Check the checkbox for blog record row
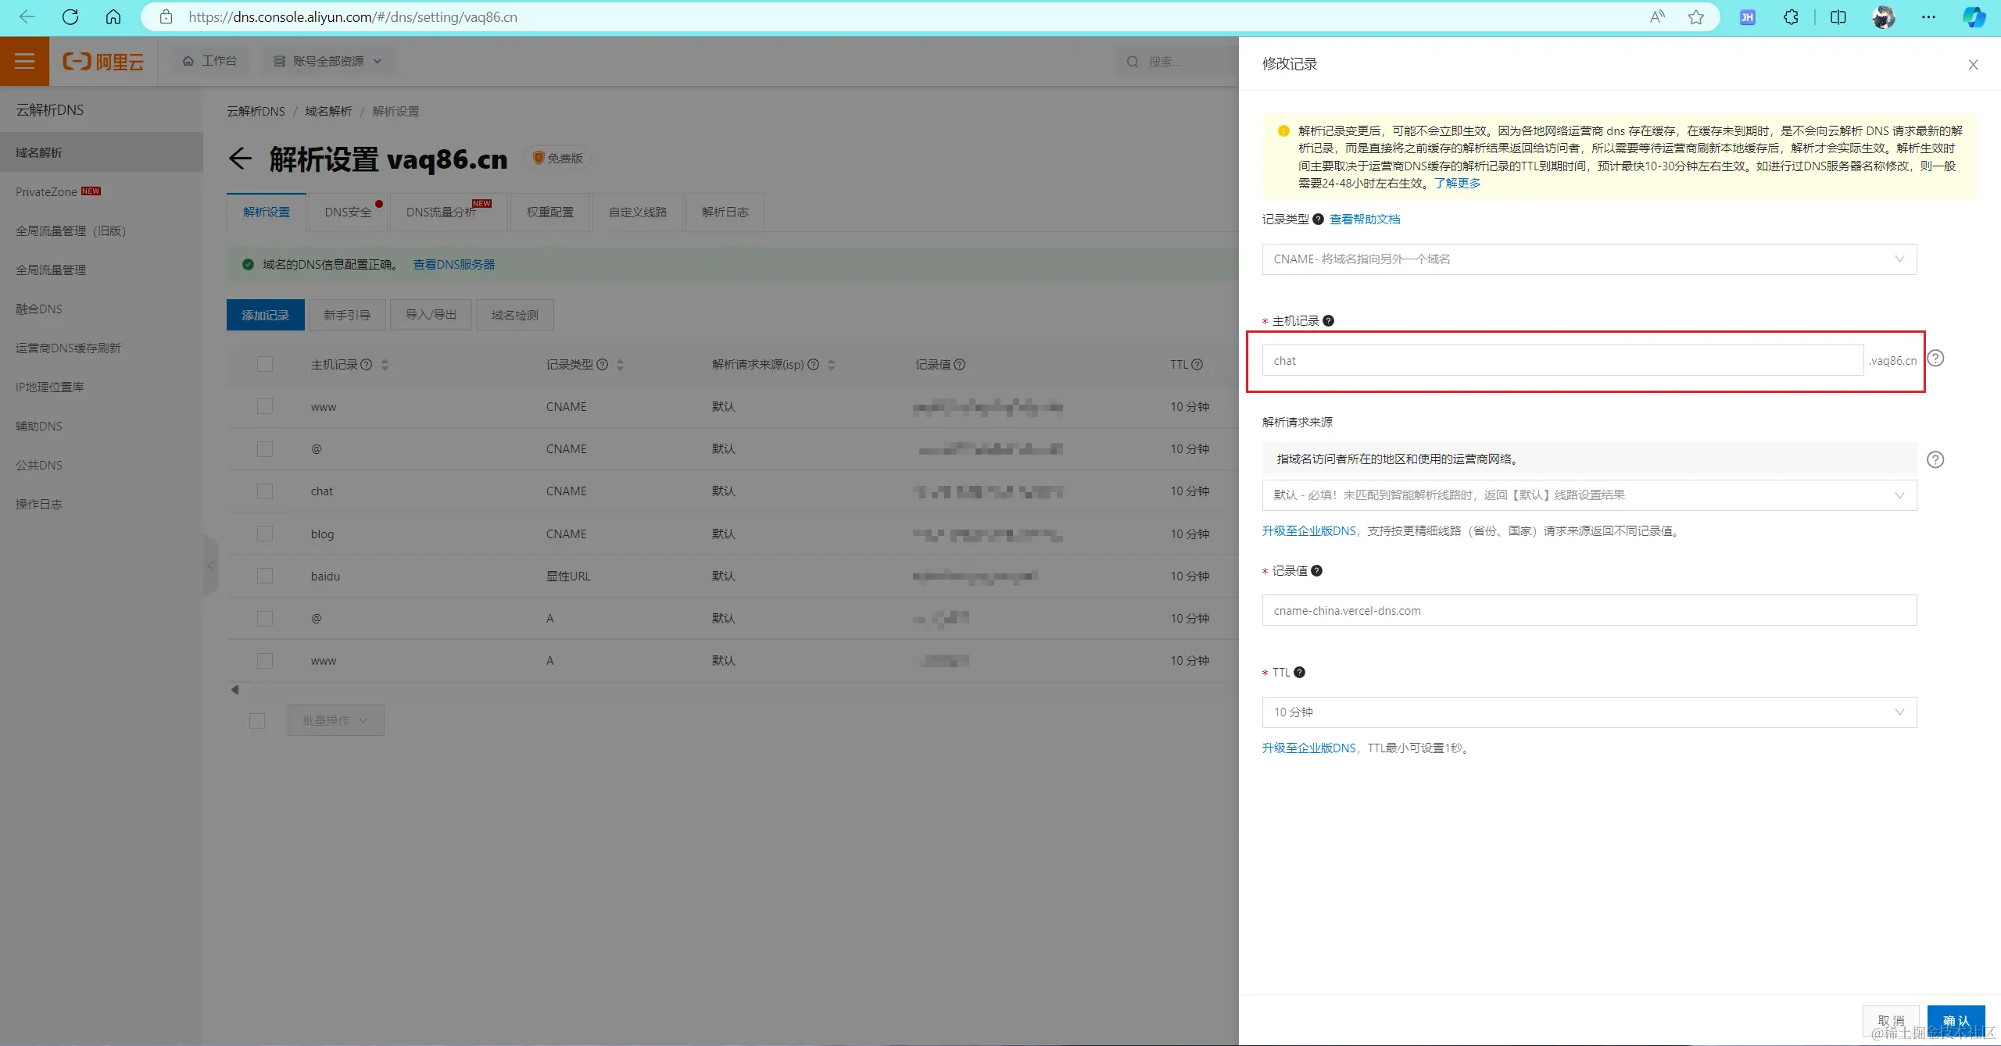The width and height of the screenshot is (2001, 1046). coord(265,534)
